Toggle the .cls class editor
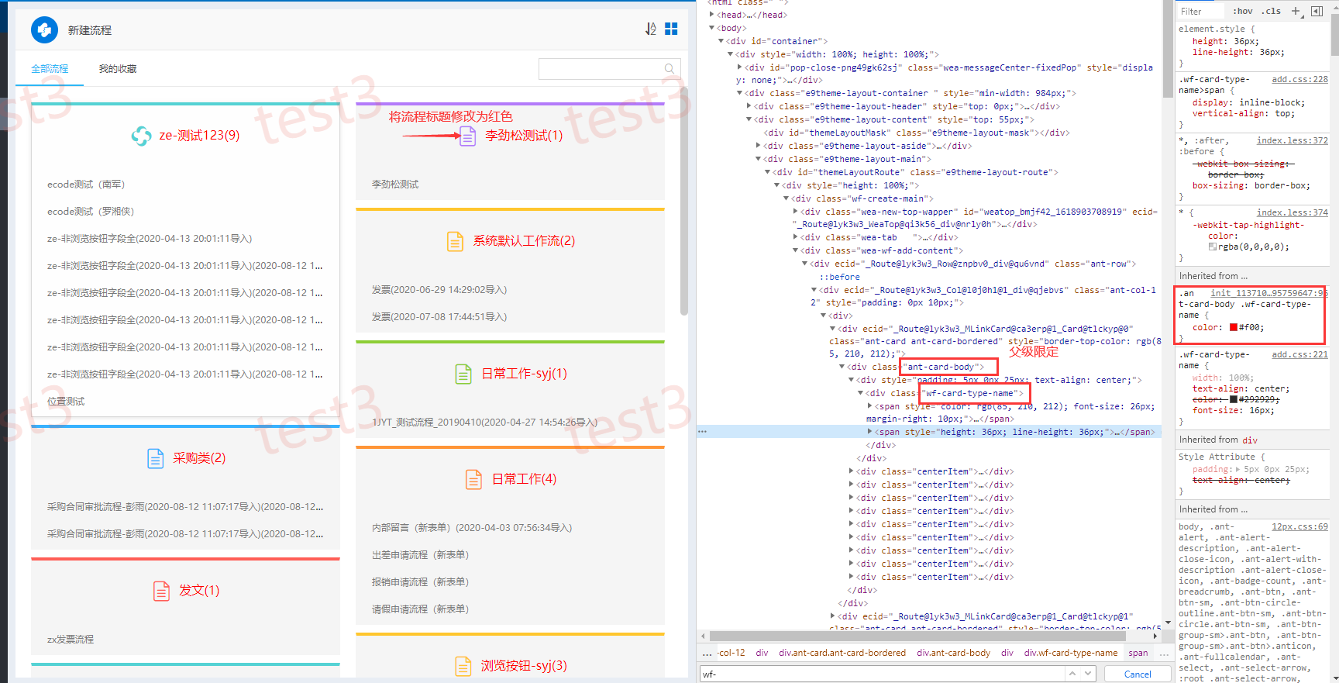Screen dimensions: 1339x683 point(1271,11)
